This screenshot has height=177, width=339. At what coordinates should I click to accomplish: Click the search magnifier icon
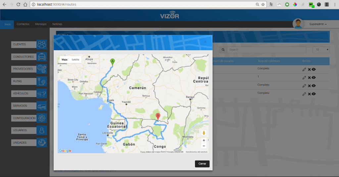223,50
